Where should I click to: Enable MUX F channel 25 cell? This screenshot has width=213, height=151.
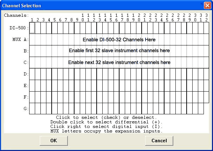click(x=167, y=97)
